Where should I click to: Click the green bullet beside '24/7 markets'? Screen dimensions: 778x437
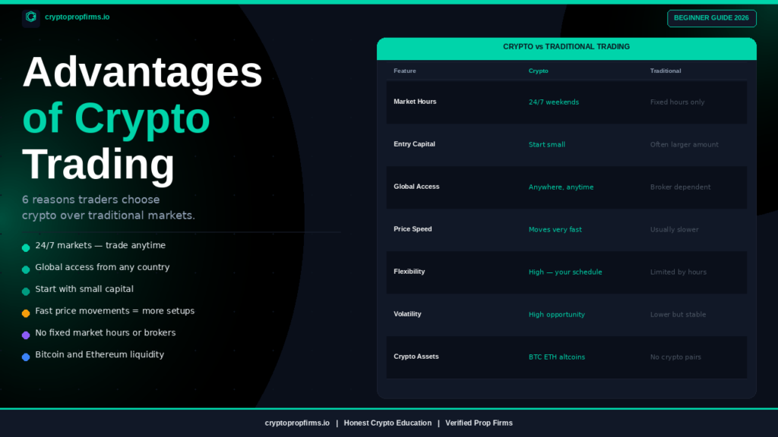coord(26,248)
